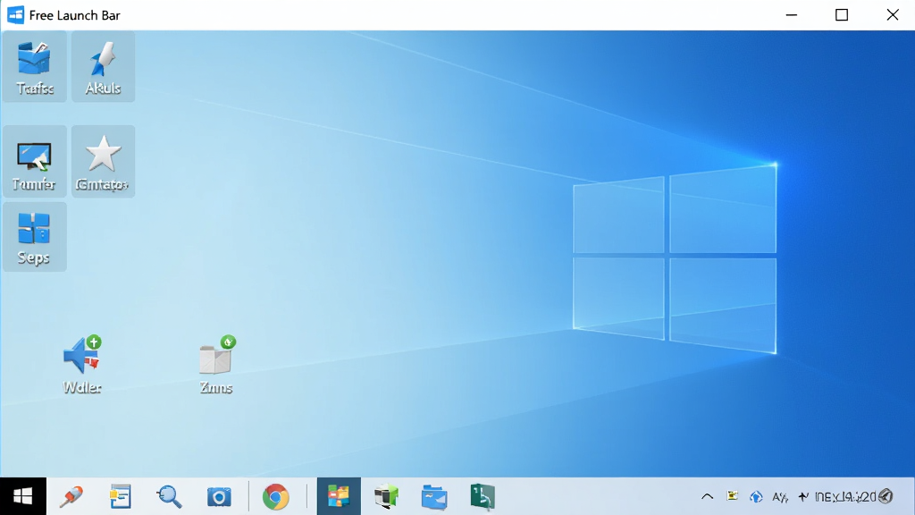Image resolution: width=915 pixels, height=515 pixels.
Task: Launch the camera app from taskbar
Action: pyautogui.click(x=219, y=497)
